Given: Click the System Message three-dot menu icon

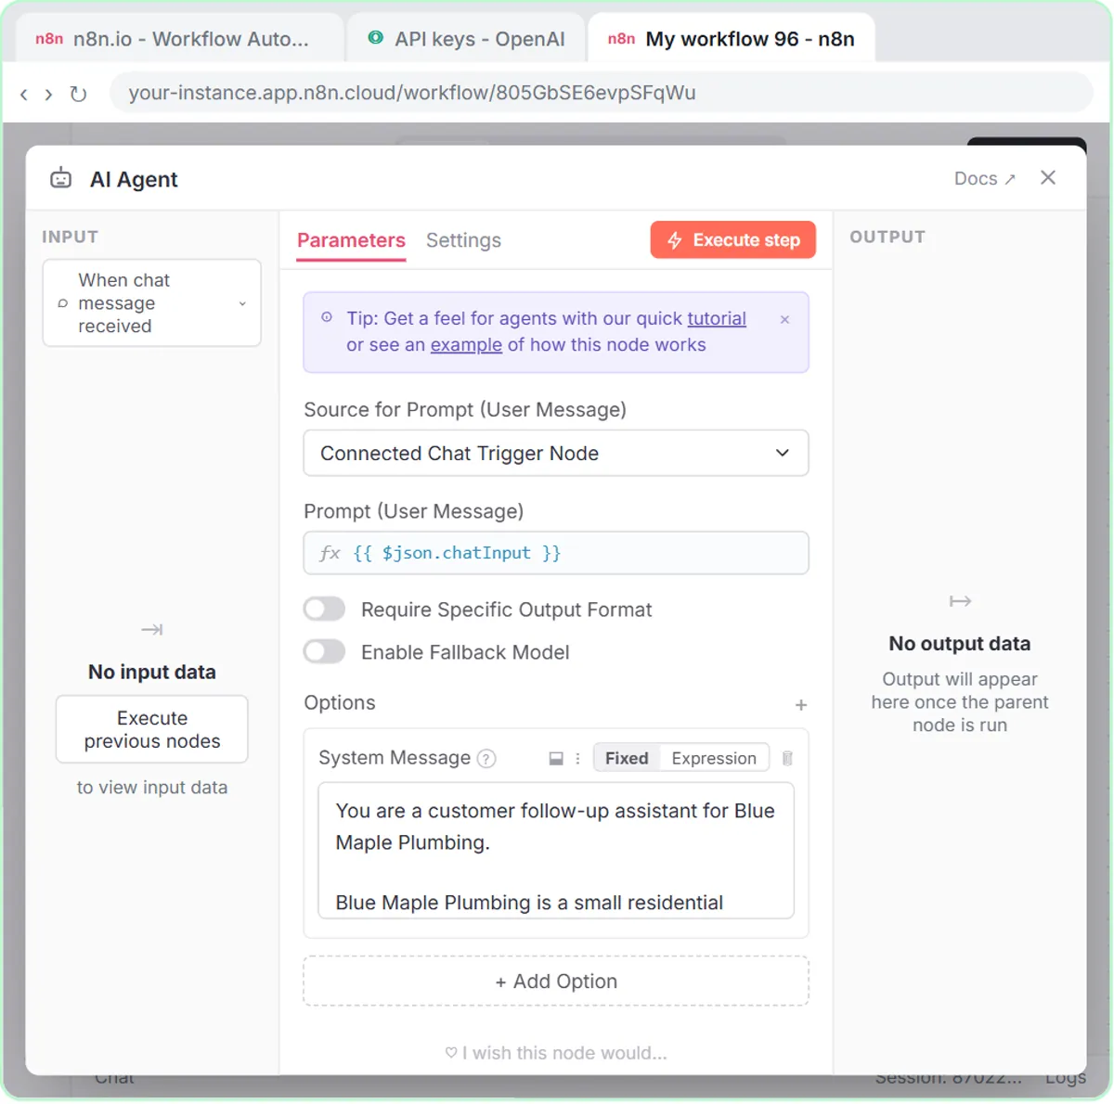Looking at the screenshot, I should click(577, 759).
